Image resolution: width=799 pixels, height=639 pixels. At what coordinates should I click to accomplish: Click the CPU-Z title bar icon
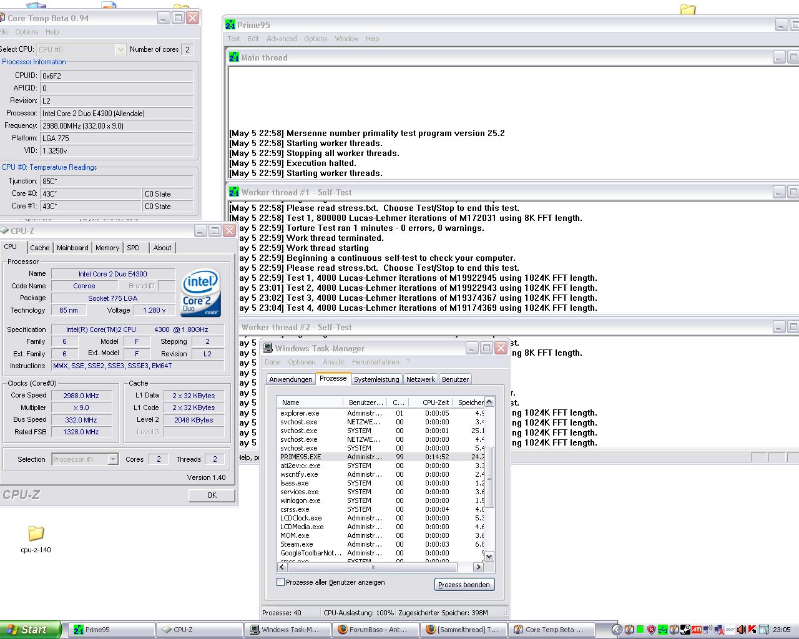pos(4,231)
